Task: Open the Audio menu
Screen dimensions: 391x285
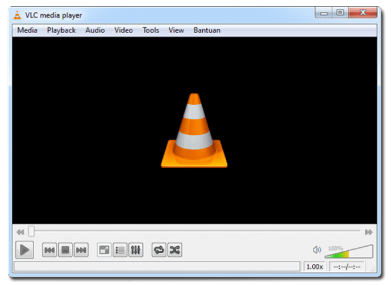Action: (x=95, y=30)
